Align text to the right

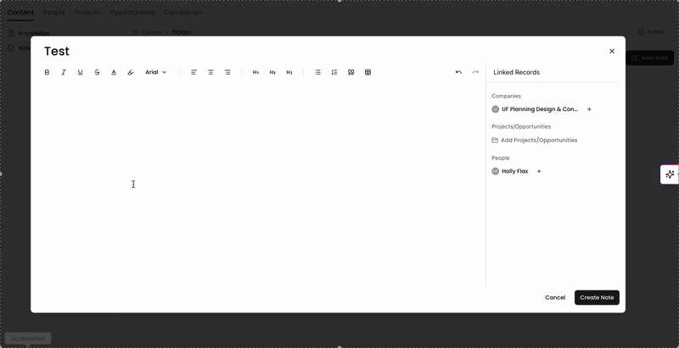(227, 72)
